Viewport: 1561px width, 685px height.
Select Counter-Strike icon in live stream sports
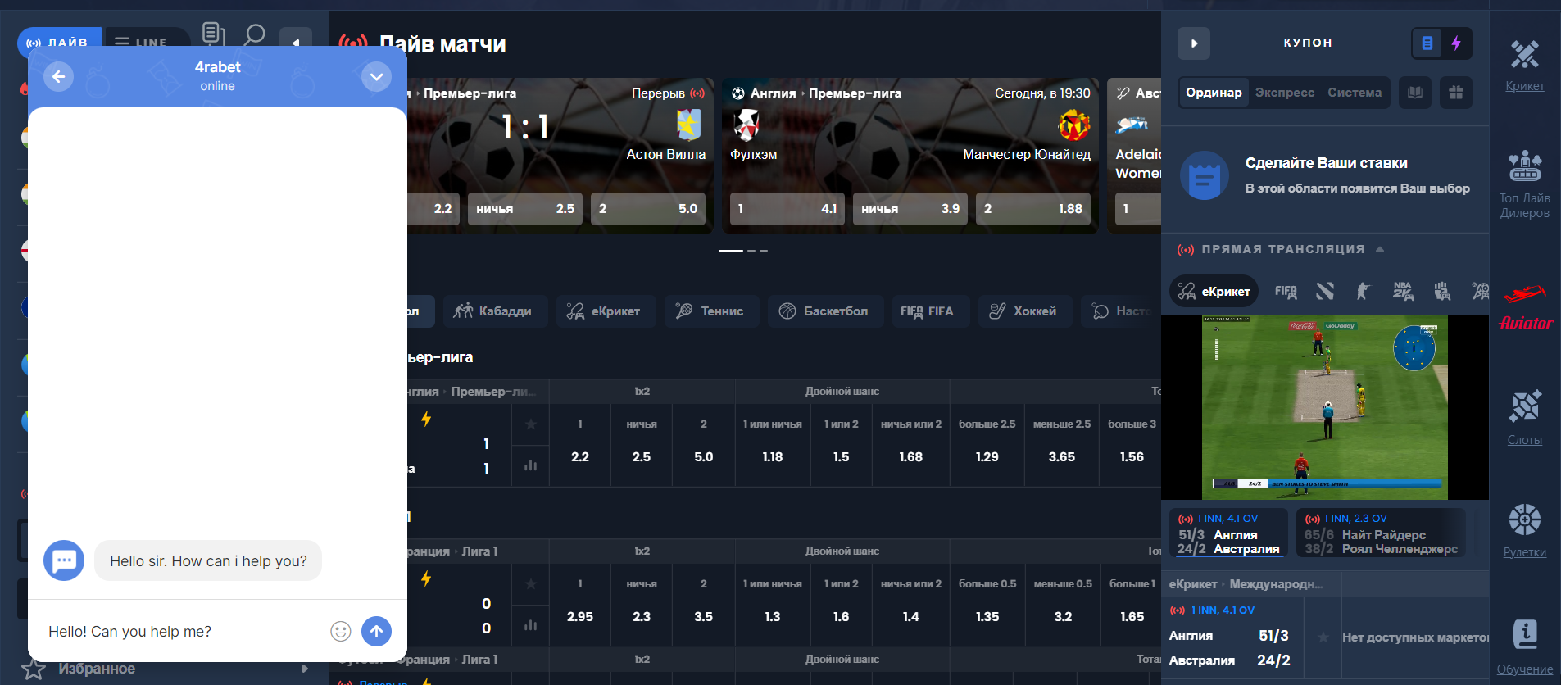(x=1364, y=291)
